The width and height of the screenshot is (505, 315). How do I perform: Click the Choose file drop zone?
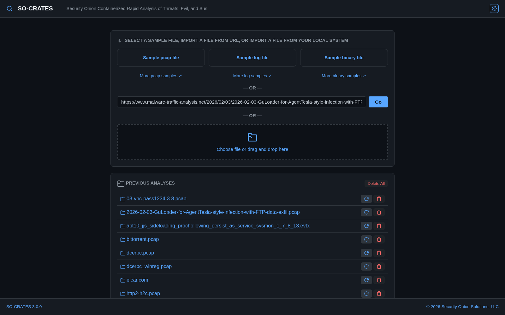pyautogui.click(x=252, y=142)
